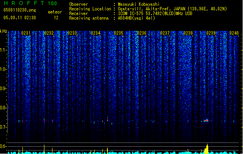Click the 'Receiving antenna' field label
243x154 pixels.
(x=89, y=18)
